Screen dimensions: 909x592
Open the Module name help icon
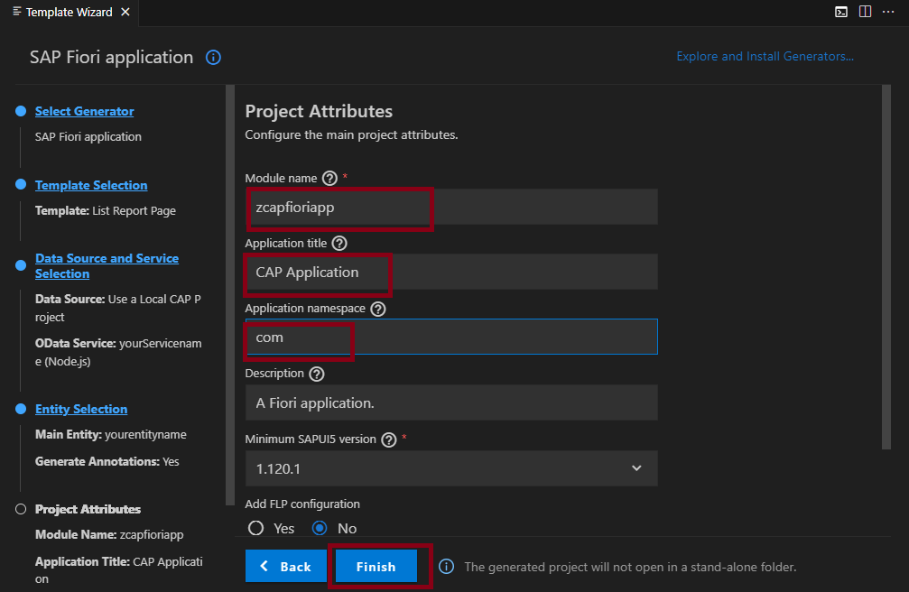click(x=329, y=178)
